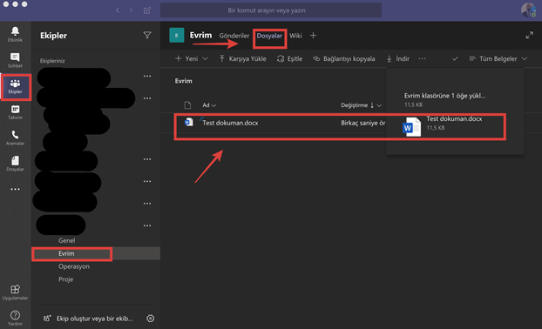Open the Uygulamalar apps icon
The height and width of the screenshot is (329, 542).
coord(15,292)
